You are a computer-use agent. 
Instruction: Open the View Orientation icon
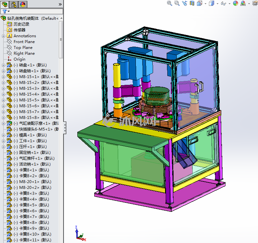(x=200, y=3)
